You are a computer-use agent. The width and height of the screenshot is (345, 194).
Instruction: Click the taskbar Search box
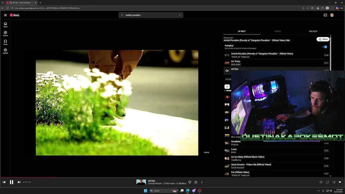[x=164, y=191]
